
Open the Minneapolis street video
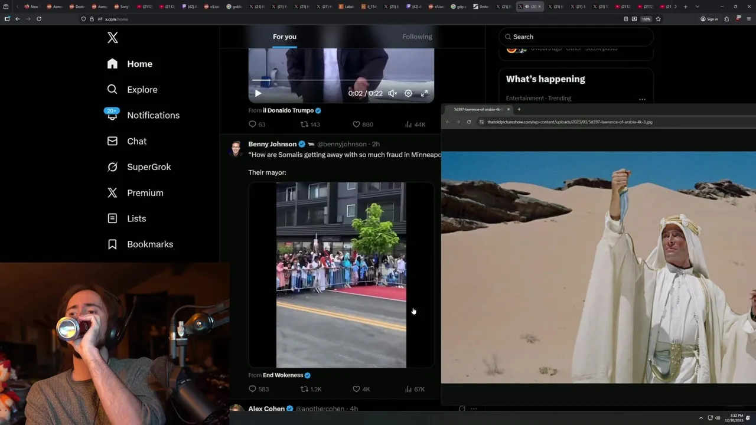point(341,275)
